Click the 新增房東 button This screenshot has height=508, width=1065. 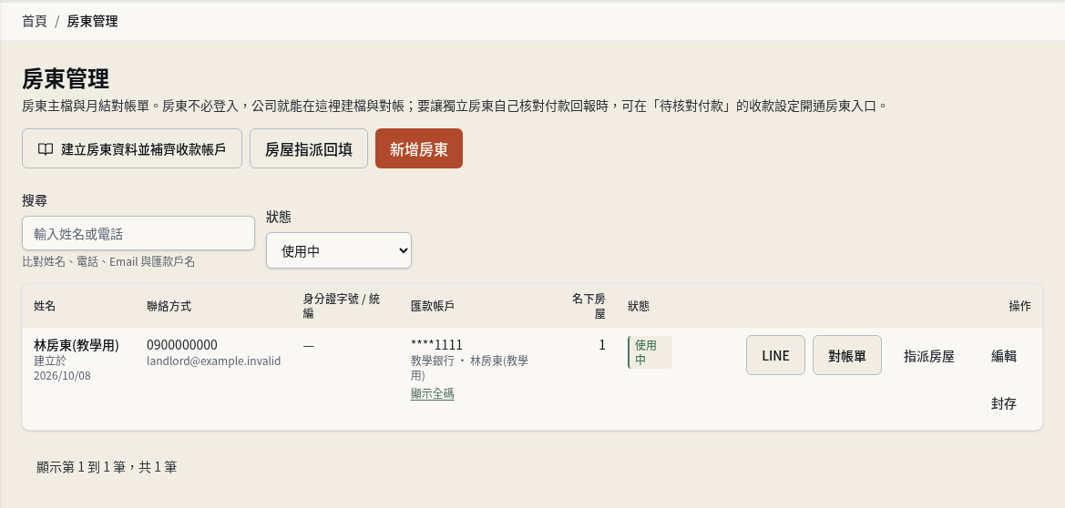[x=419, y=148]
